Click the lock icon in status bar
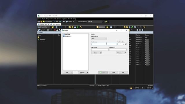The height and width of the screenshot is (104, 185). coord(131,88)
